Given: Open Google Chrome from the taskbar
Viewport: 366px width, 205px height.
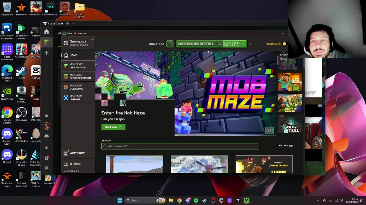Looking at the screenshot, I should coord(179,200).
